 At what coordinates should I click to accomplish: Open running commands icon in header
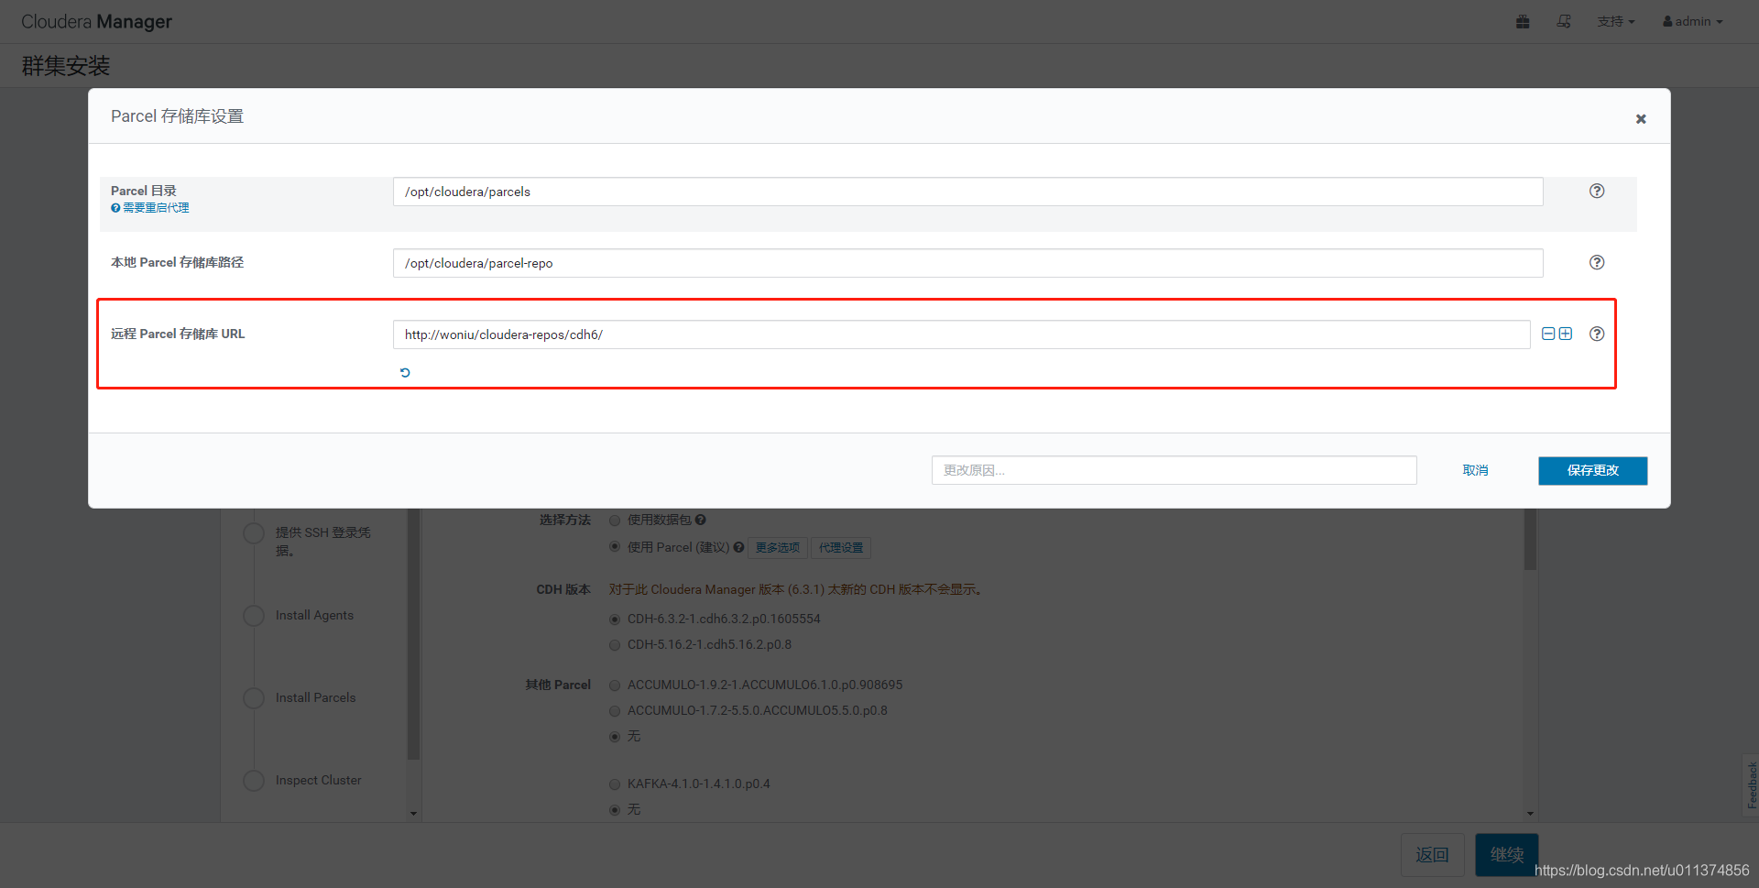click(x=1564, y=21)
